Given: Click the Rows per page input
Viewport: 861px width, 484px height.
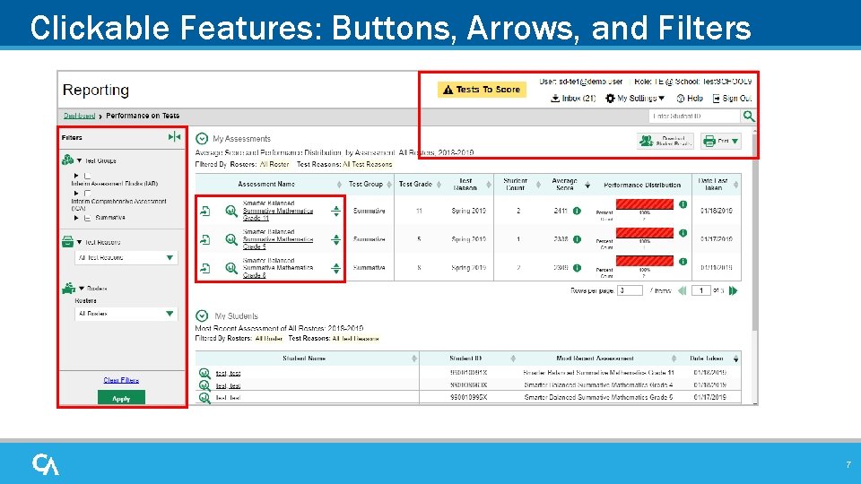Looking at the screenshot, I should 630,290.
